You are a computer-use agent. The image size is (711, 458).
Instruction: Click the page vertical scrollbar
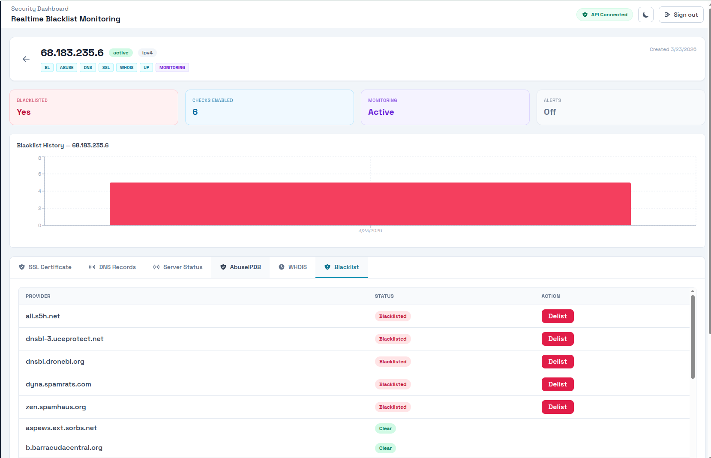click(x=710, y=171)
